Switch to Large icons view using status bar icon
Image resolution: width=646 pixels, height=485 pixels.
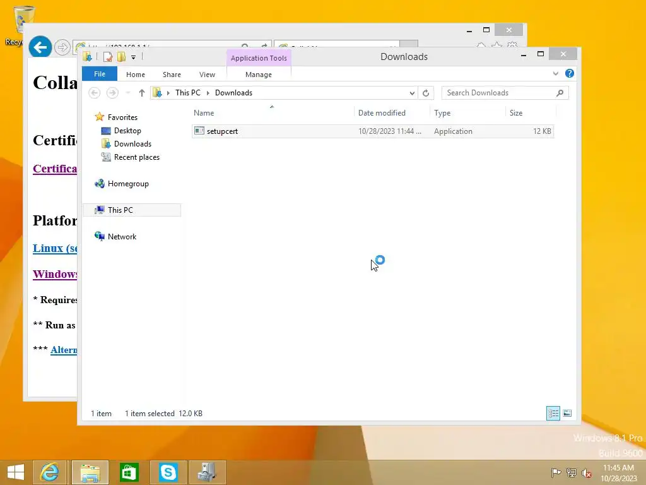pos(567,413)
